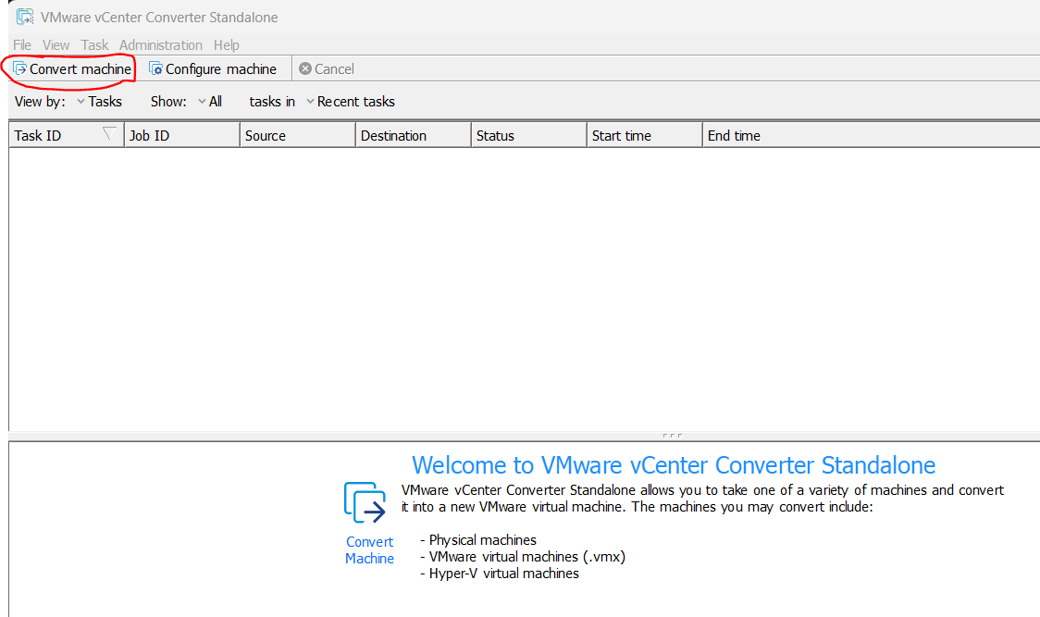Click the '- Physical machines' list entry

(x=478, y=540)
